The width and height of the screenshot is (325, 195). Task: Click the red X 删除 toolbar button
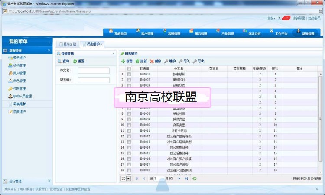(x=156, y=61)
